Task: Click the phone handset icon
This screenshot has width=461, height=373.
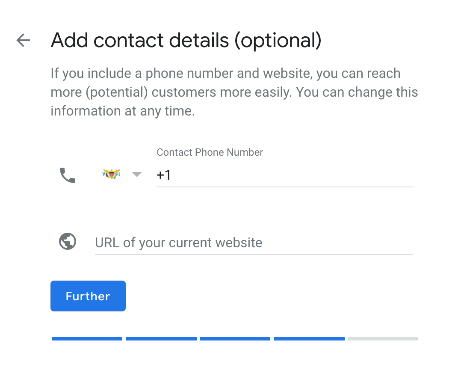Action: click(x=68, y=175)
